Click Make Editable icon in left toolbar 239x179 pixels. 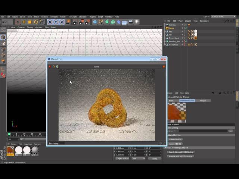coord(3,30)
